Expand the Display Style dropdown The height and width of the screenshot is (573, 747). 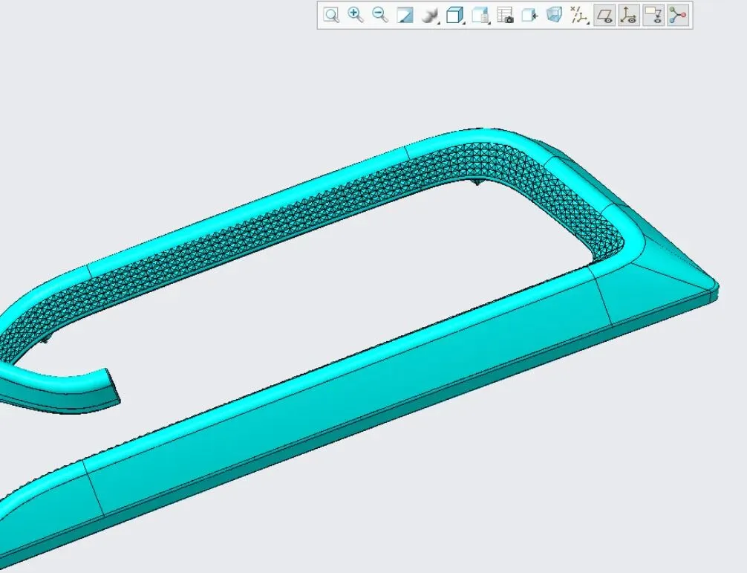(455, 15)
